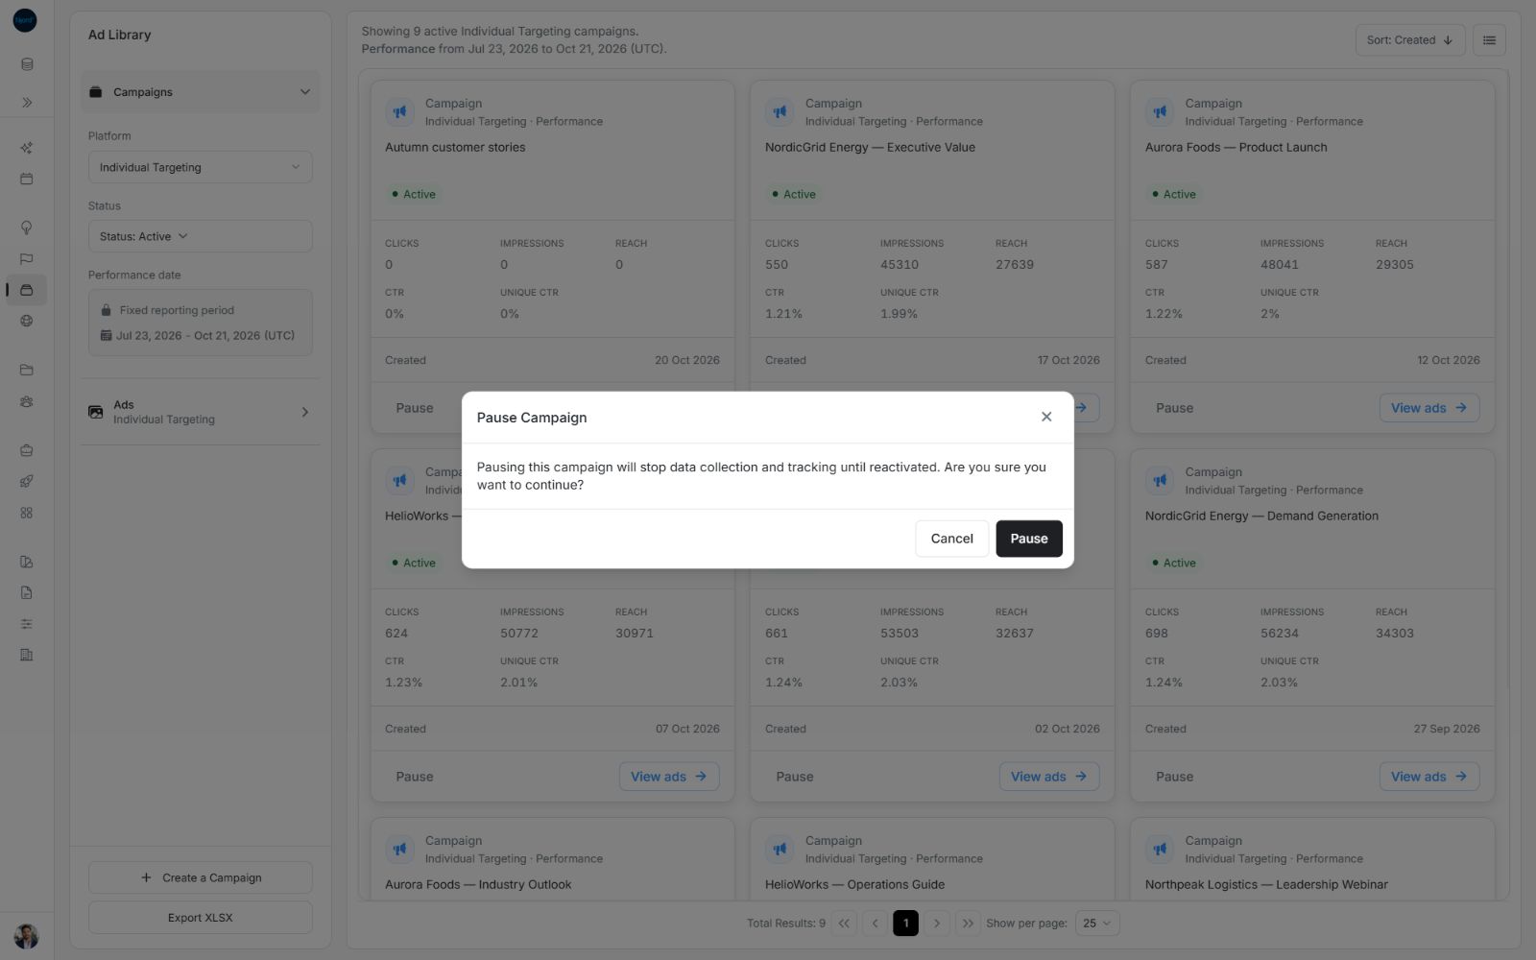View ads for NordicGrid Energy Demand Generation
Screen dimensions: 1536x960
pos(1428,777)
